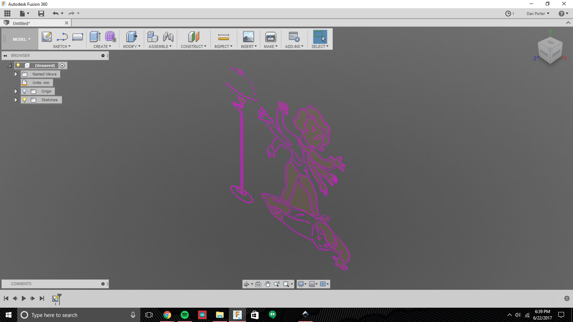Image resolution: width=573 pixels, height=322 pixels.
Task: Jump to the timeline beginning
Action: point(6,298)
